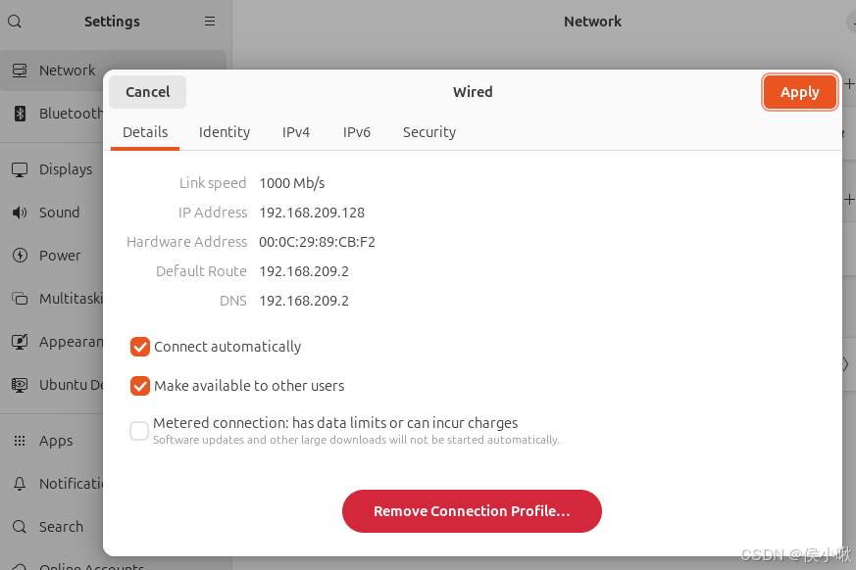Select Search in the settings sidebar

[x=52, y=527]
